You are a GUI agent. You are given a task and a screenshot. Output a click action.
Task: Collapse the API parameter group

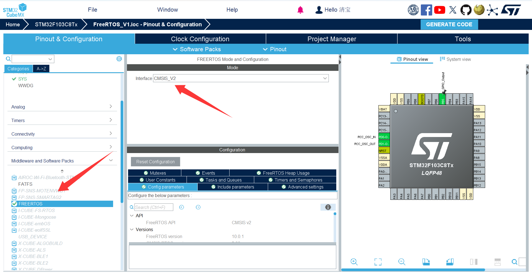click(x=132, y=216)
